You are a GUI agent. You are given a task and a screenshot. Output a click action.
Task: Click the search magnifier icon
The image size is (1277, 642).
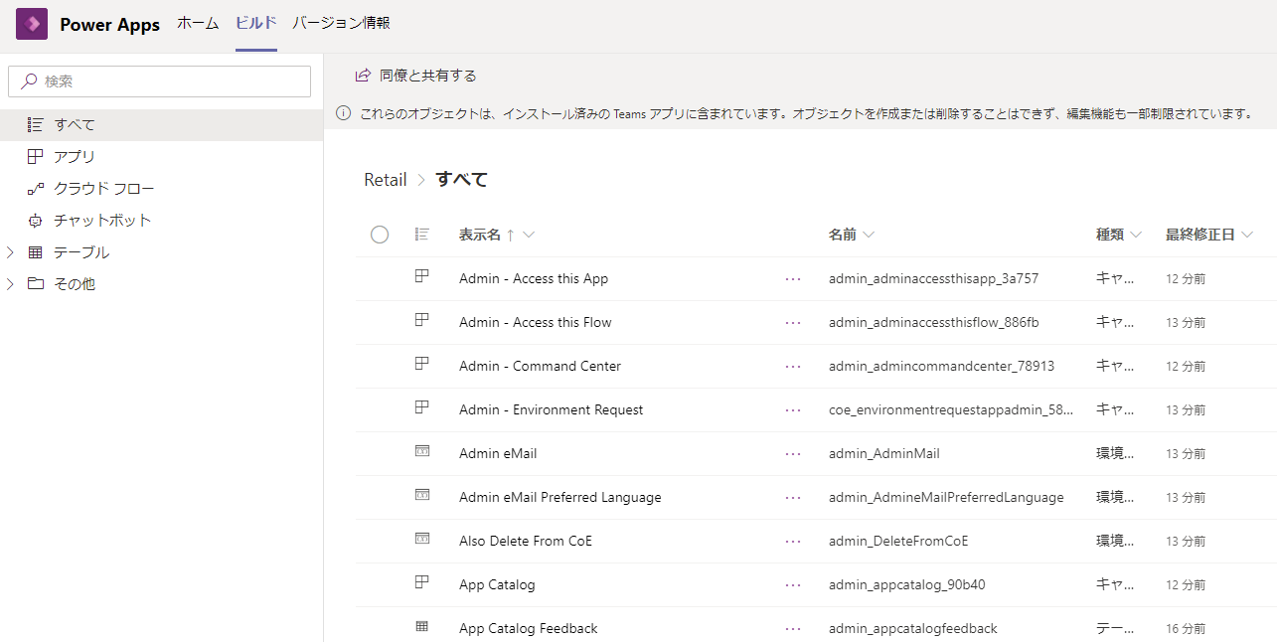pyautogui.click(x=30, y=81)
